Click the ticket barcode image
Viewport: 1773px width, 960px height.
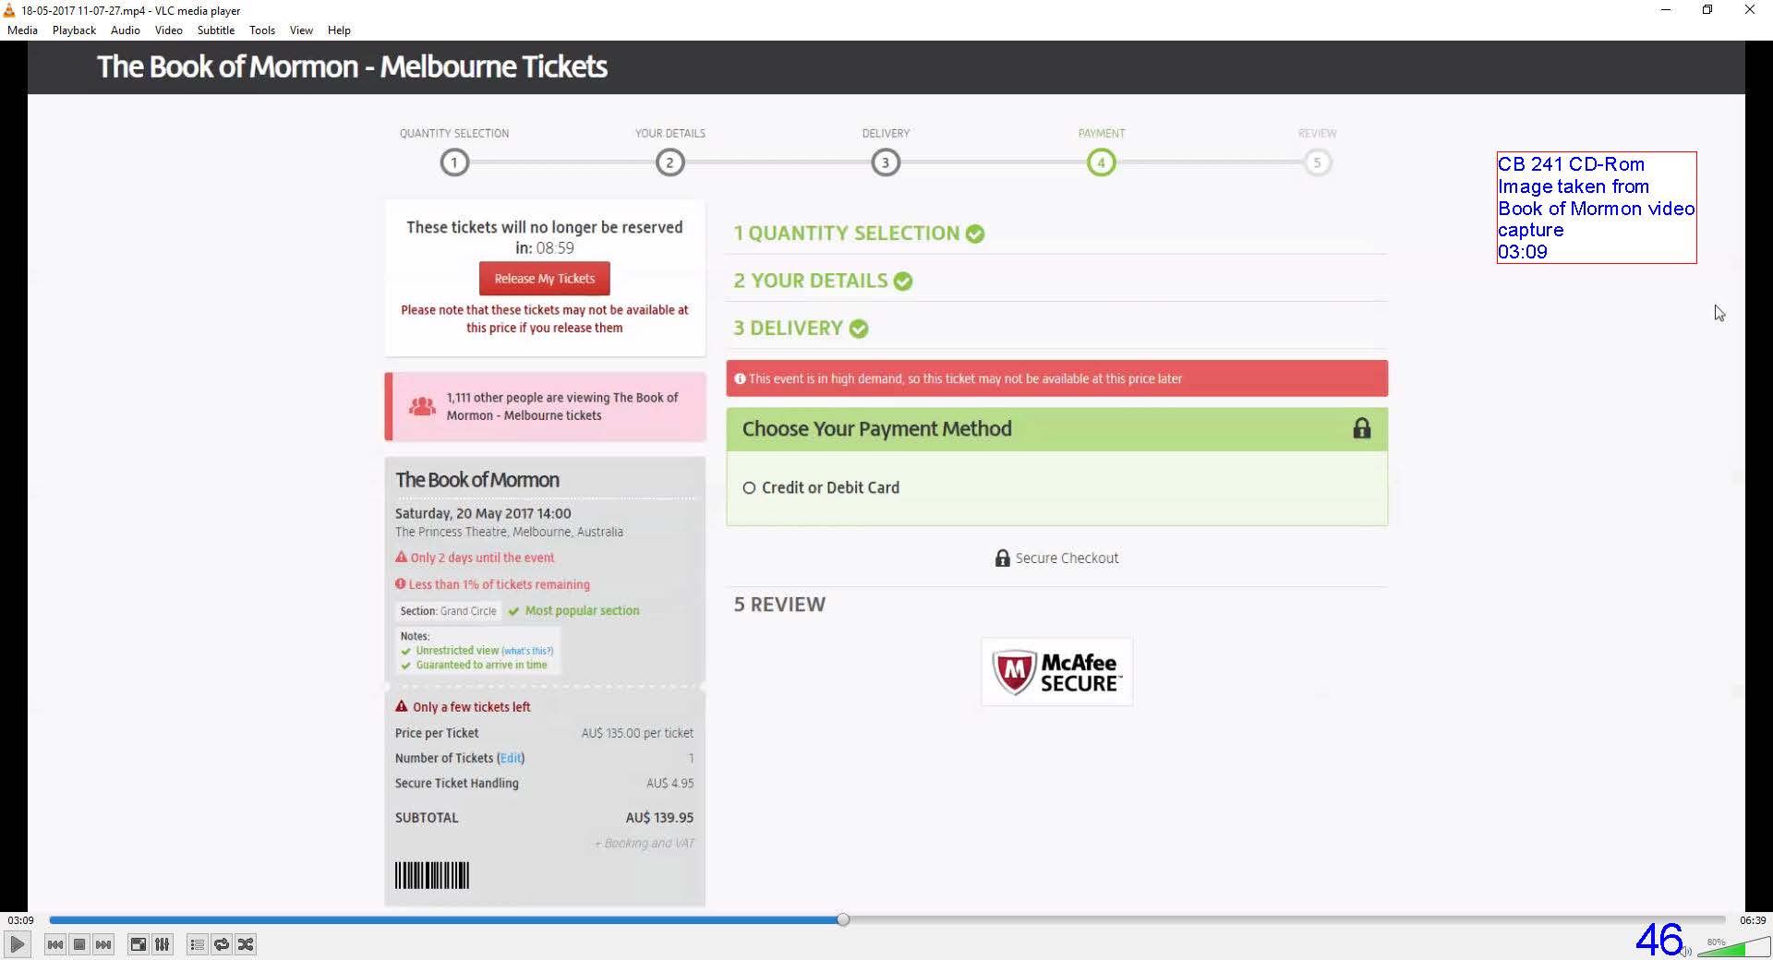point(432,875)
